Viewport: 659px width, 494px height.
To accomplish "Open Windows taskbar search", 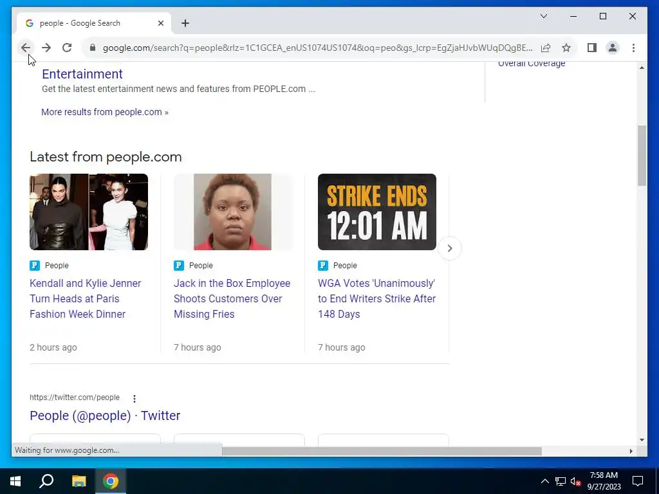I will 46,481.
